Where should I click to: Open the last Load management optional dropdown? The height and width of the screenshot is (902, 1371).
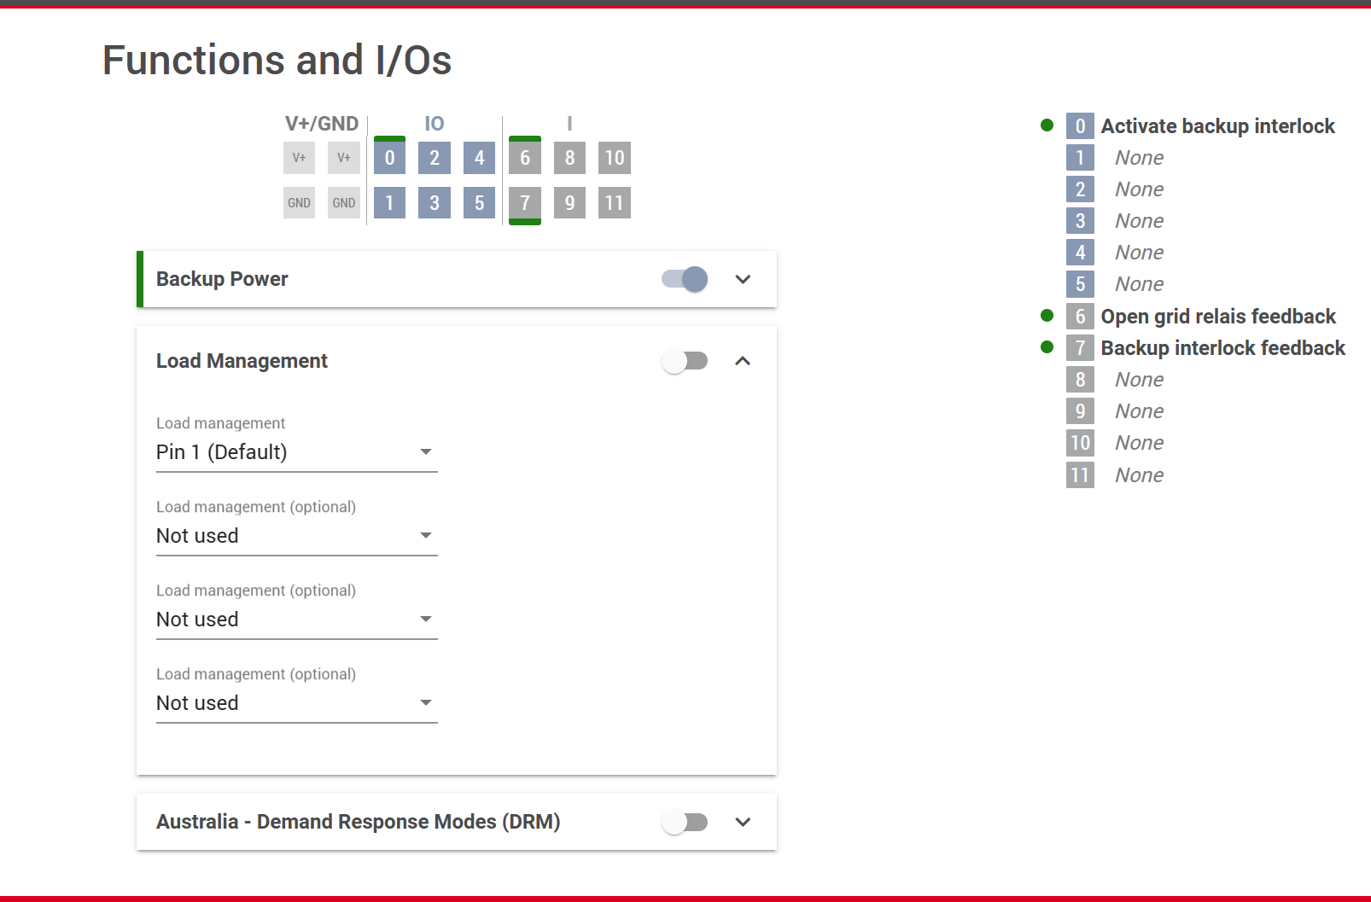coord(296,703)
